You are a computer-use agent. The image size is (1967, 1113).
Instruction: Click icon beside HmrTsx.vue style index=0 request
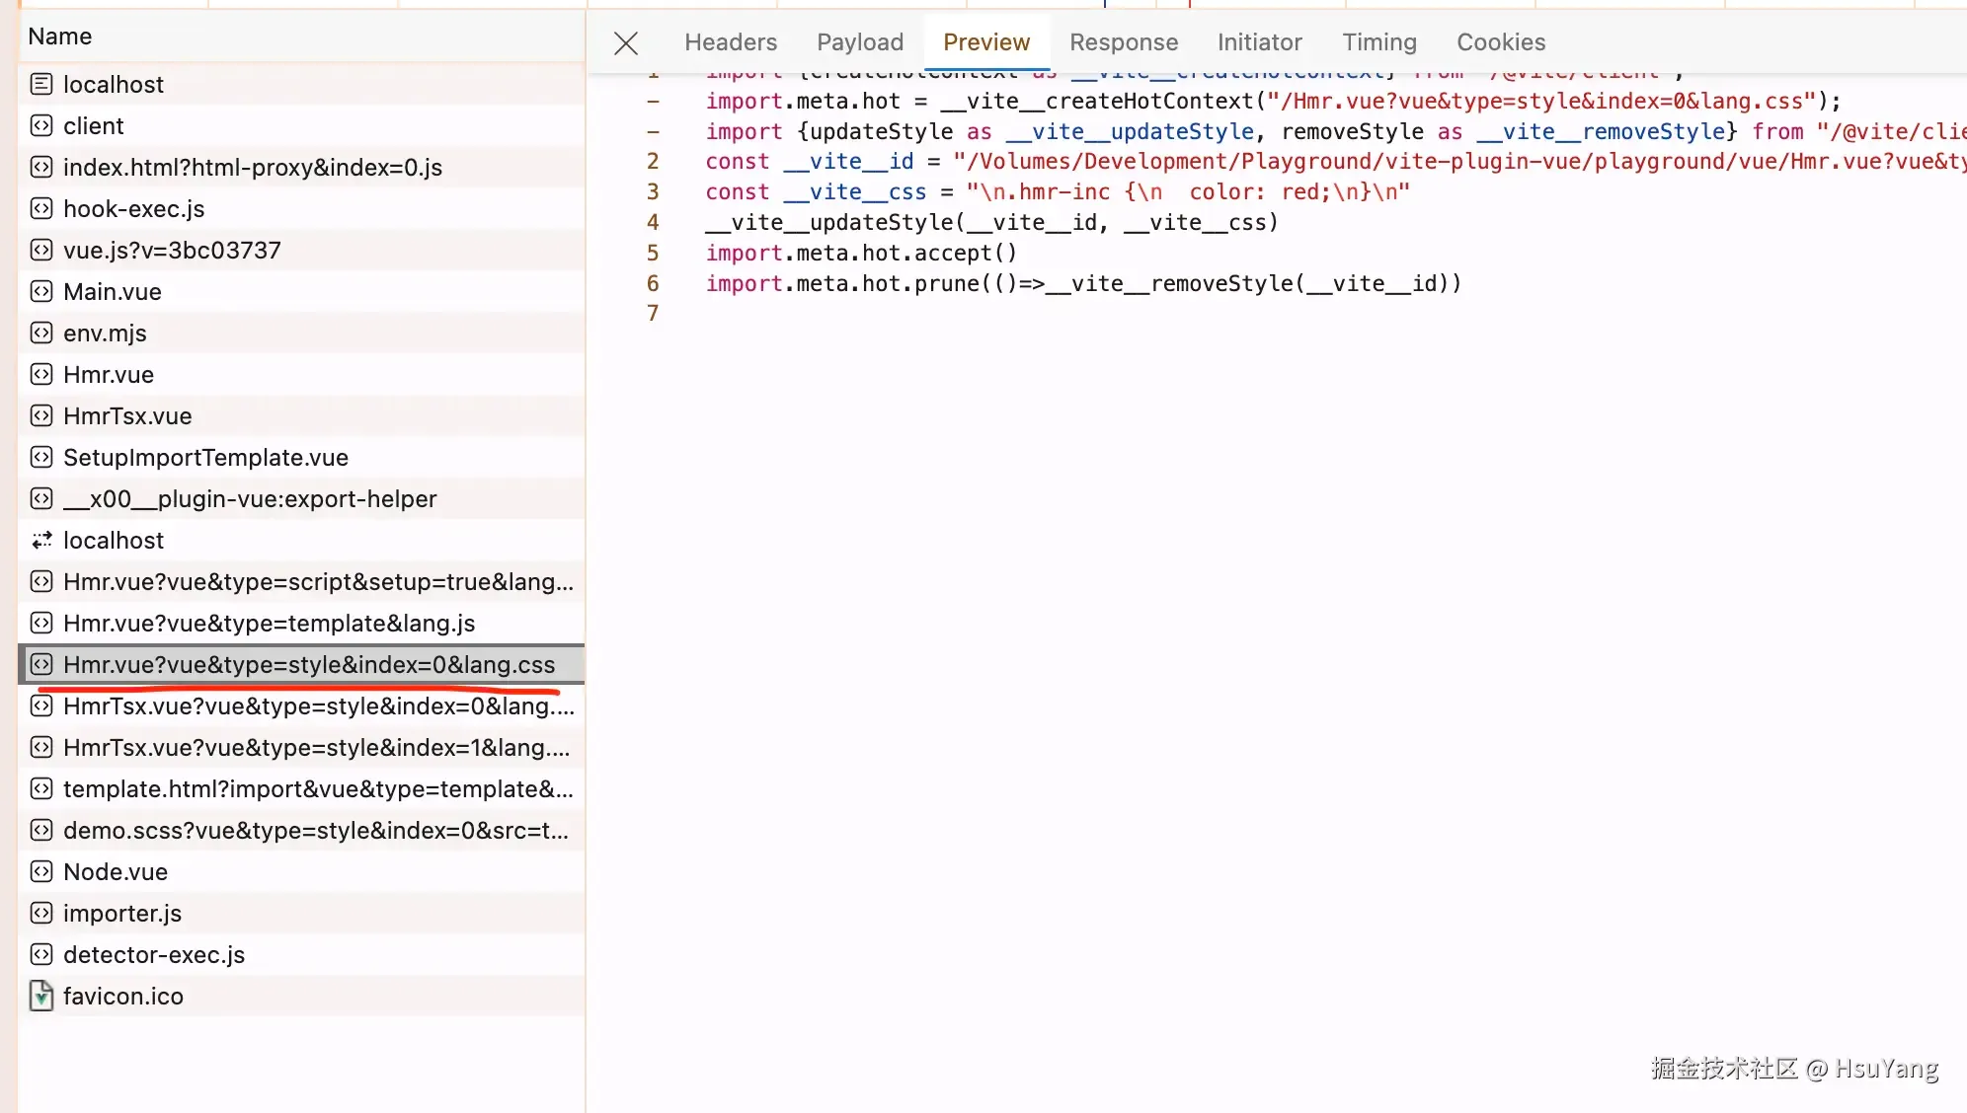click(41, 705)
